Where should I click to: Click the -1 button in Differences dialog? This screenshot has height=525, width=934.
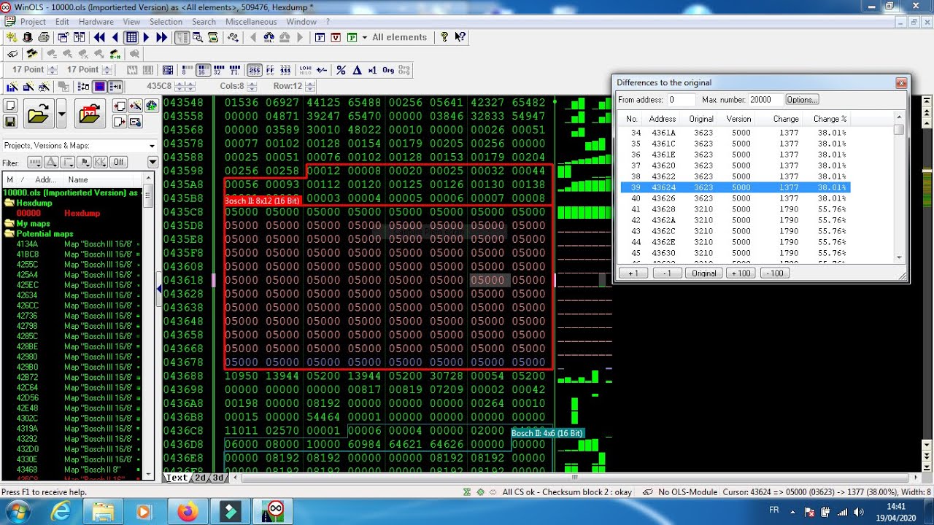click(x=666, y=273)
